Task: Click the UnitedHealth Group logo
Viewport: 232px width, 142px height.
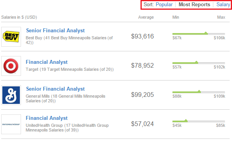Action: click(x=11, y=124)
